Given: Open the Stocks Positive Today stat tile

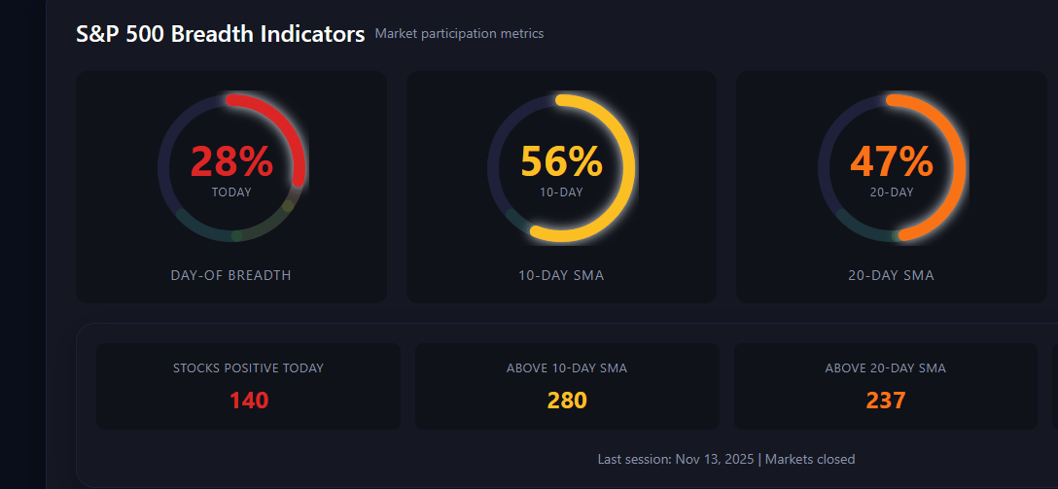Looking at the screenshot, I should click(x=248, y=386).
